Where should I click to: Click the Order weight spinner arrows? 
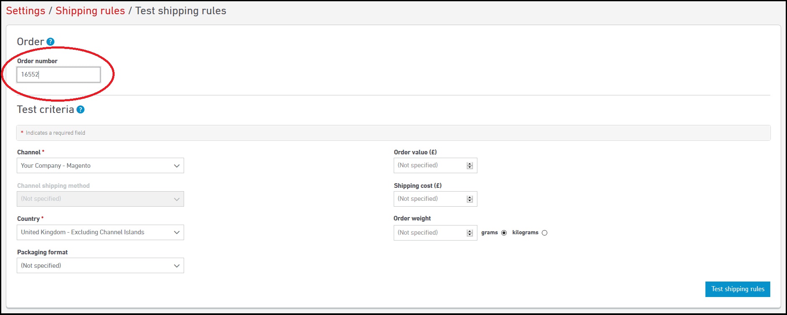pyautogui.click(x=470, y=233)
